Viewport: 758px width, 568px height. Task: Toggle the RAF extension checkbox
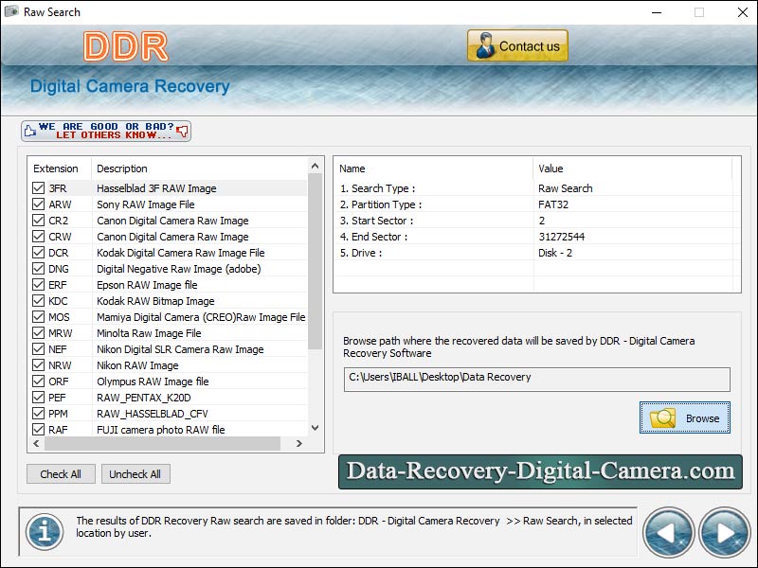point(38,430)
